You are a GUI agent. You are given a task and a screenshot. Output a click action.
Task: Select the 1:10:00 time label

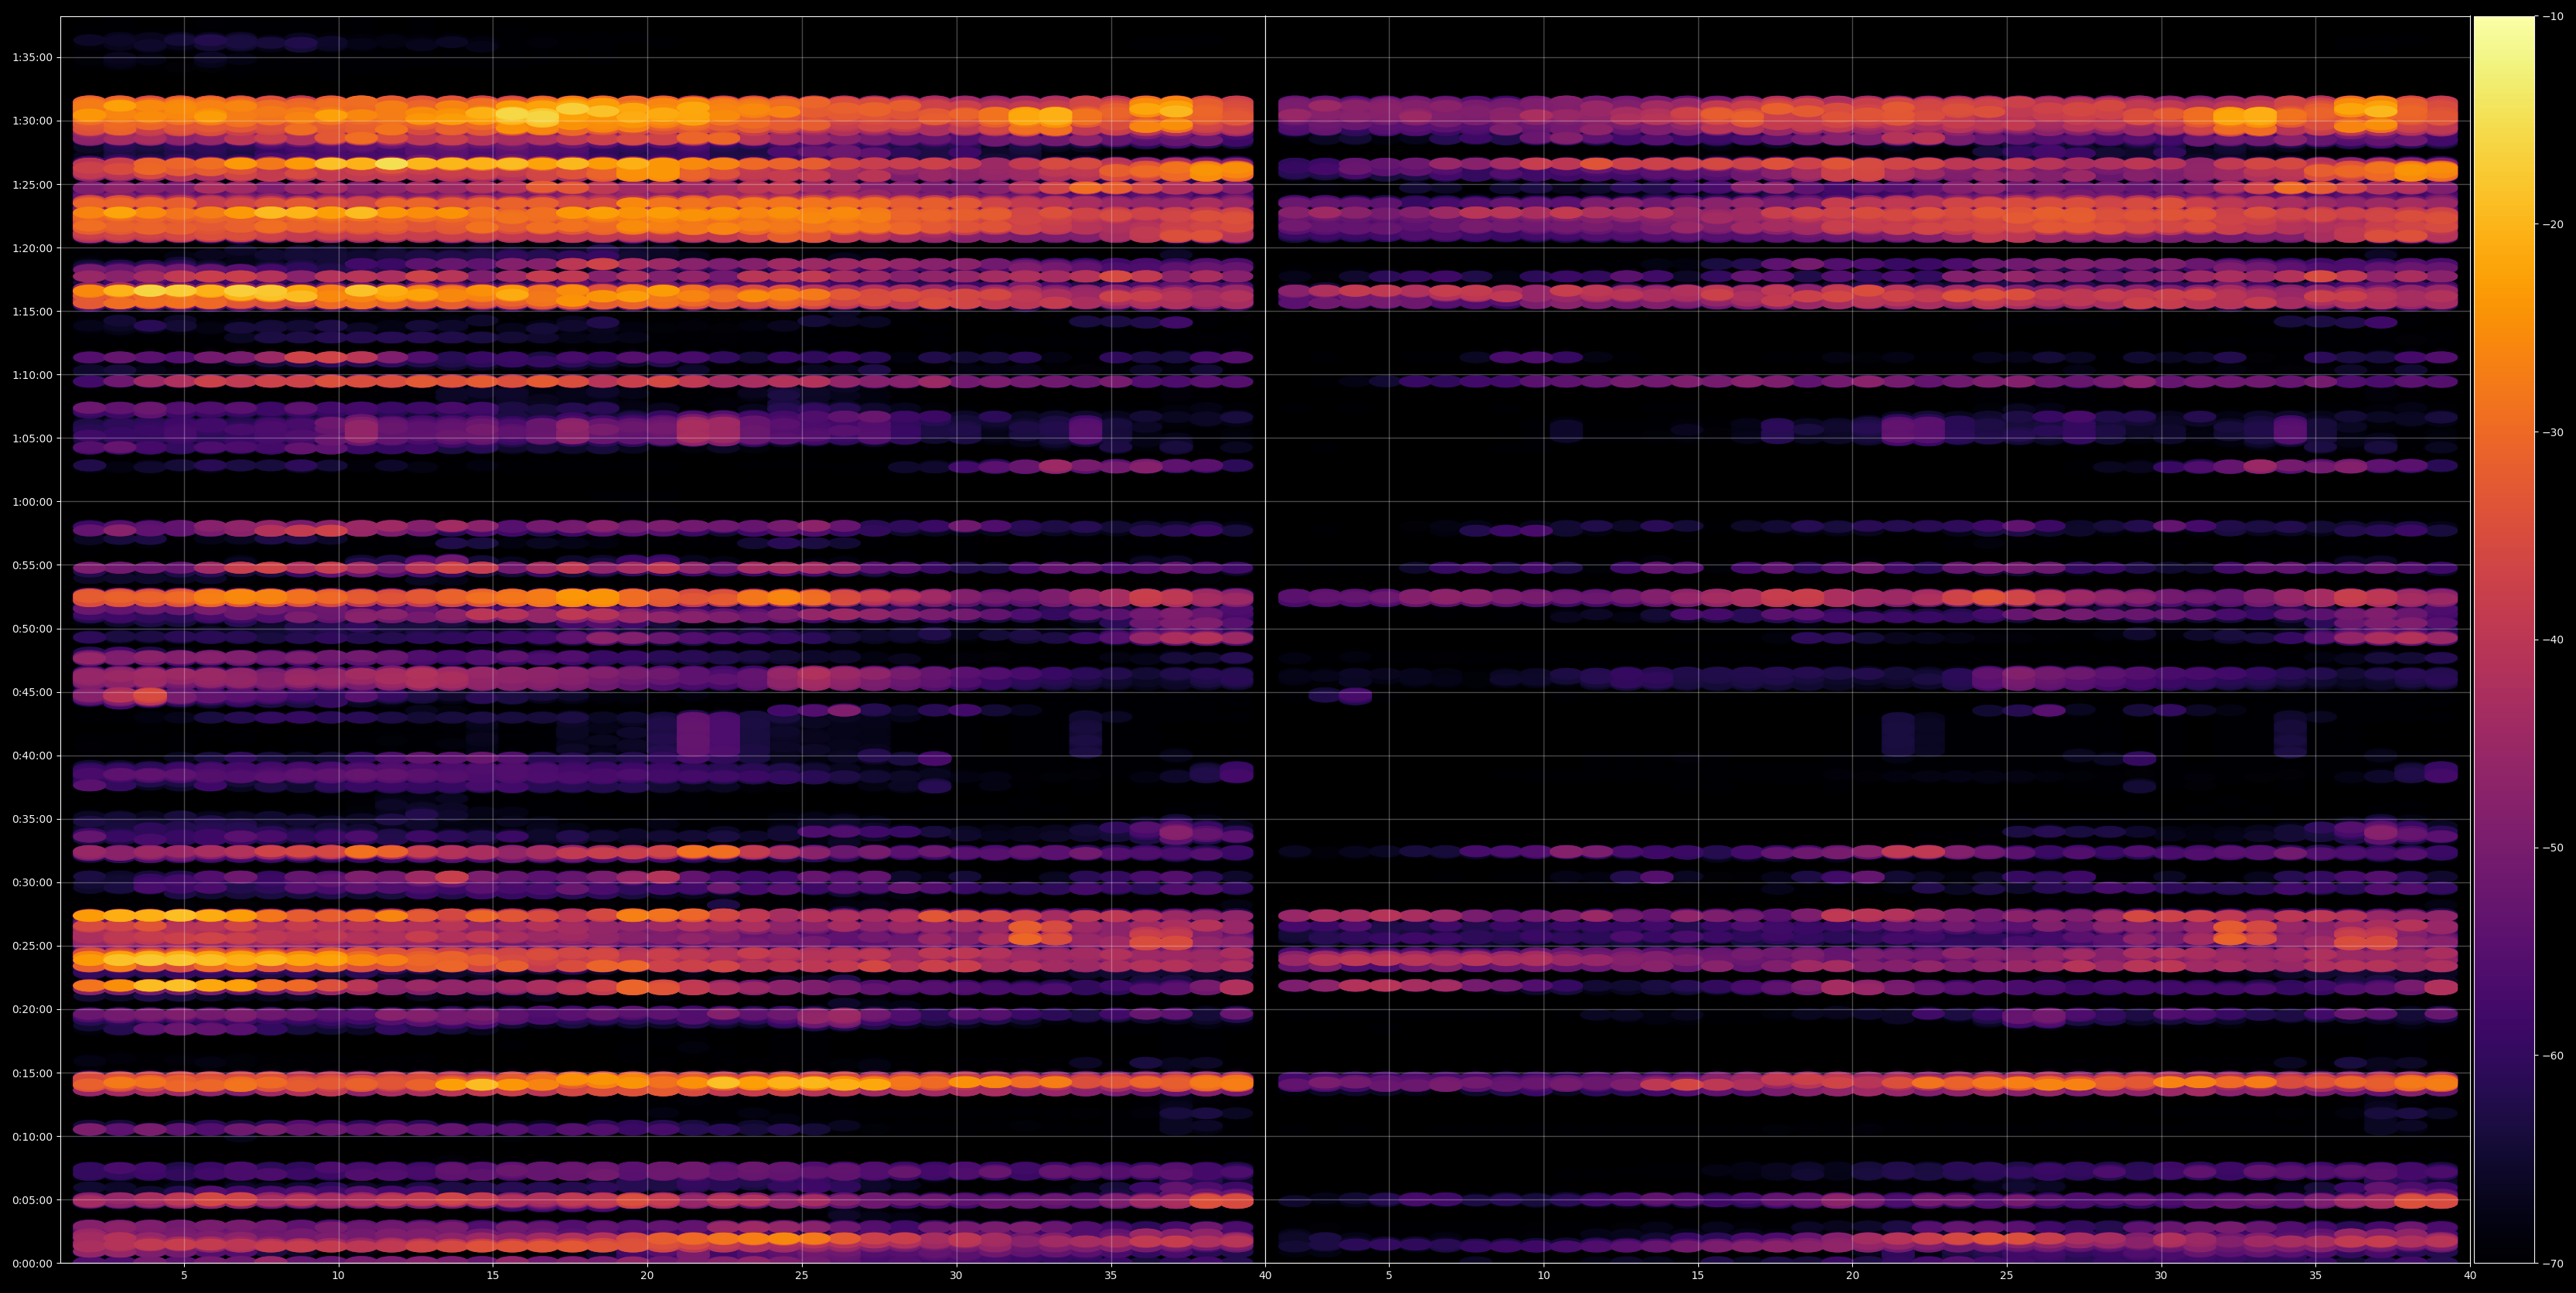[32, 374]
